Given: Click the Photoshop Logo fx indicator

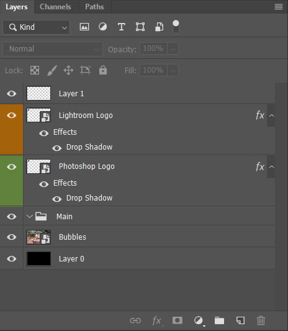Looking at the screenshot, I should point(259,166).
